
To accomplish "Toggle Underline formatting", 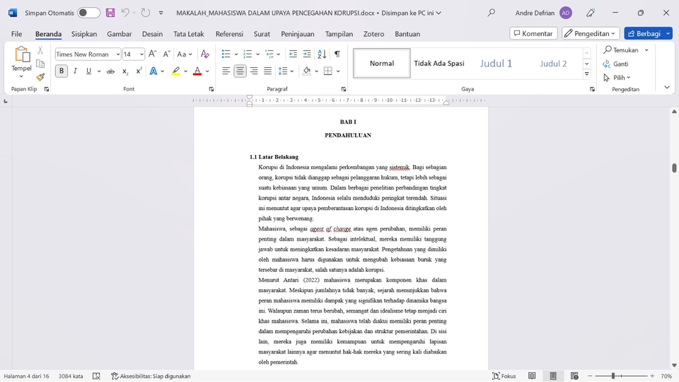I will [89, 71].
